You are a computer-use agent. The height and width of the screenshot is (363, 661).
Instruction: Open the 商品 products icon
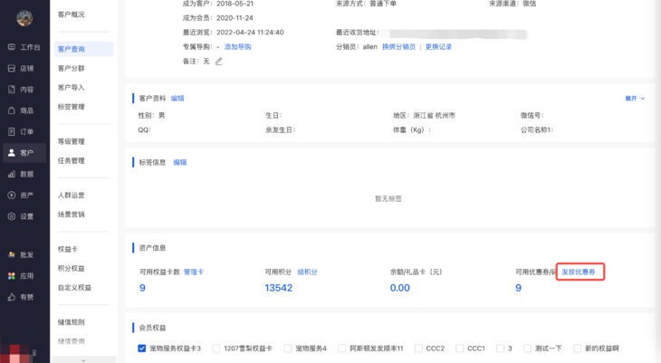(12, 110)
